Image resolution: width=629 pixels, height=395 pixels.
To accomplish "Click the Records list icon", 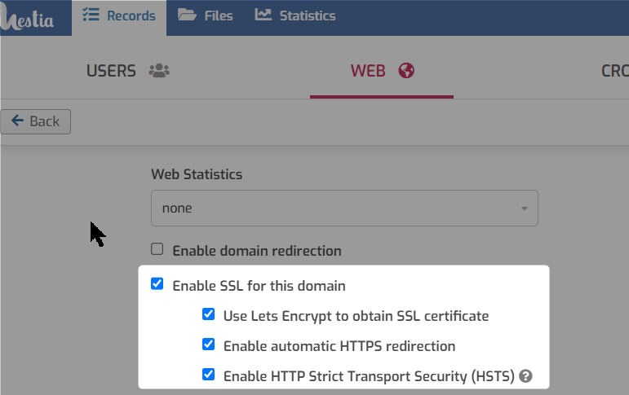I will [91, 15].
